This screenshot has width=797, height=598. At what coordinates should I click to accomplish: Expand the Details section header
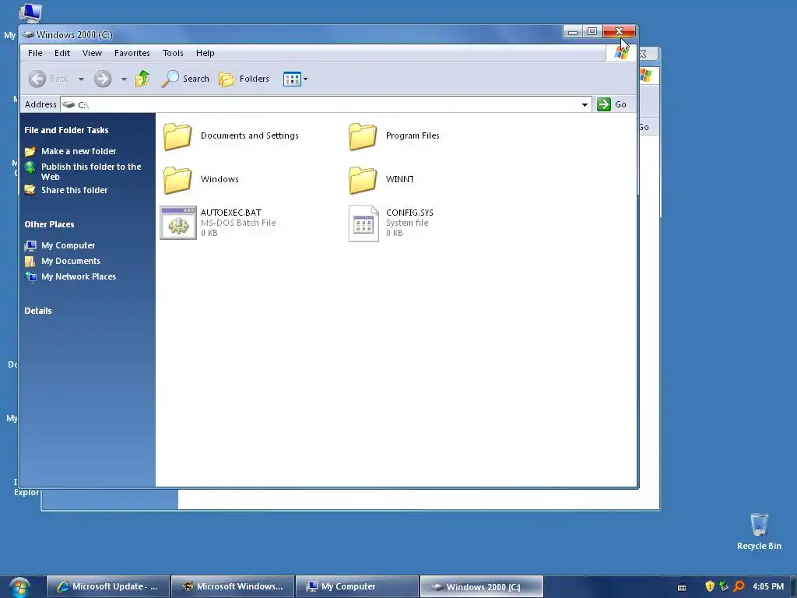coord(38,311)
